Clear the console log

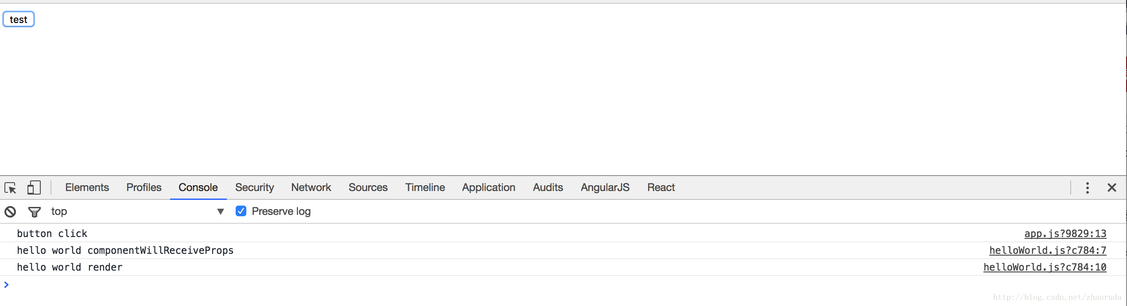(10, 212)
